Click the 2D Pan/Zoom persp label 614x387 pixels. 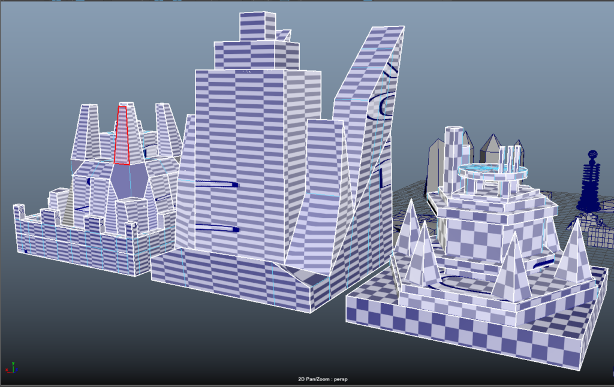tap(323, 379)
